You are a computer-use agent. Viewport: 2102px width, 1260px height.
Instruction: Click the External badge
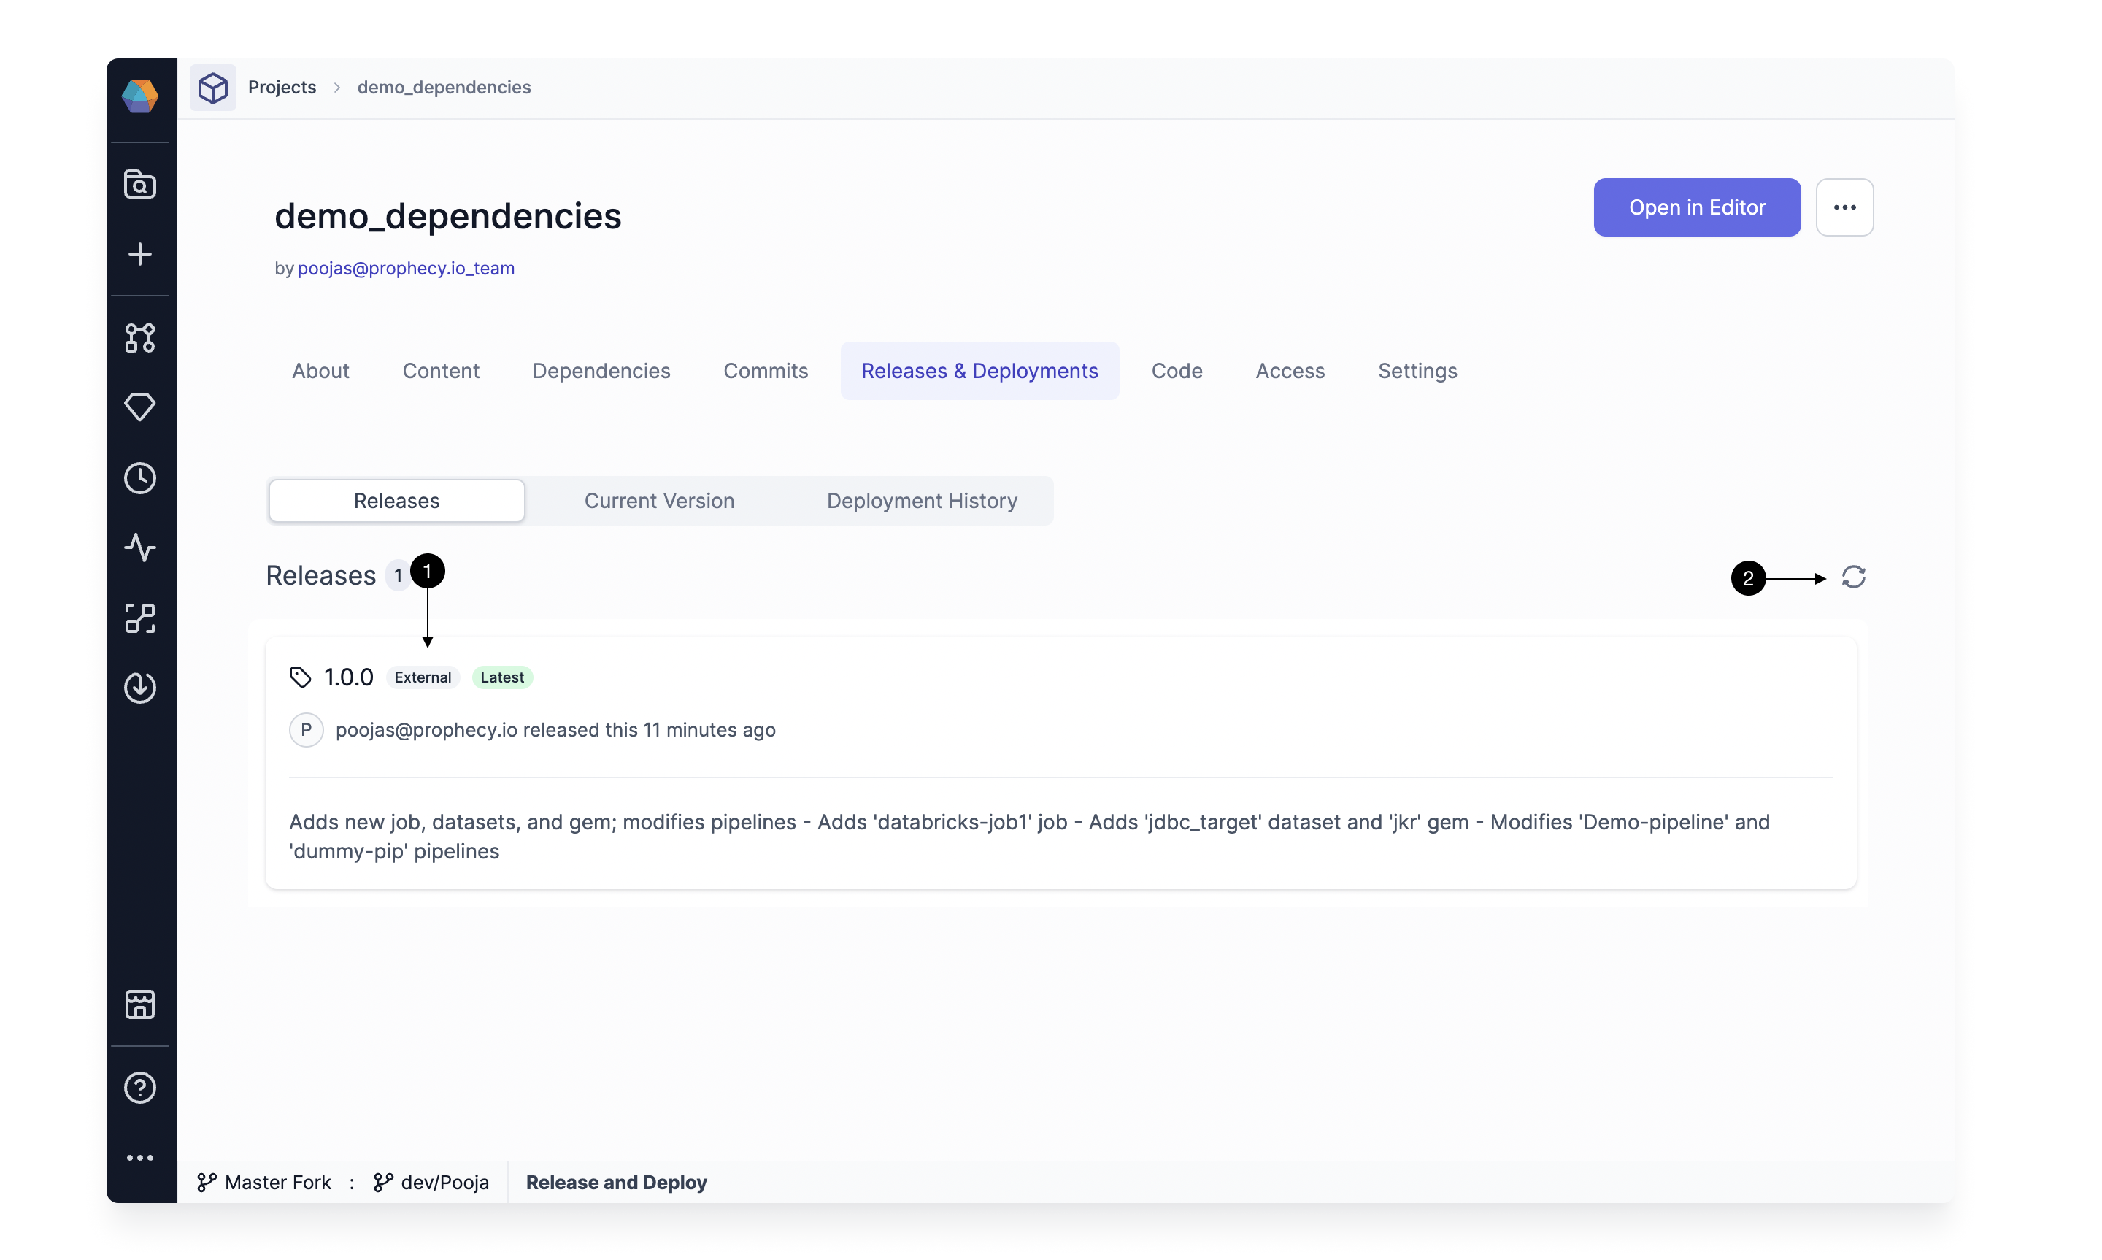tap(423, 677)
